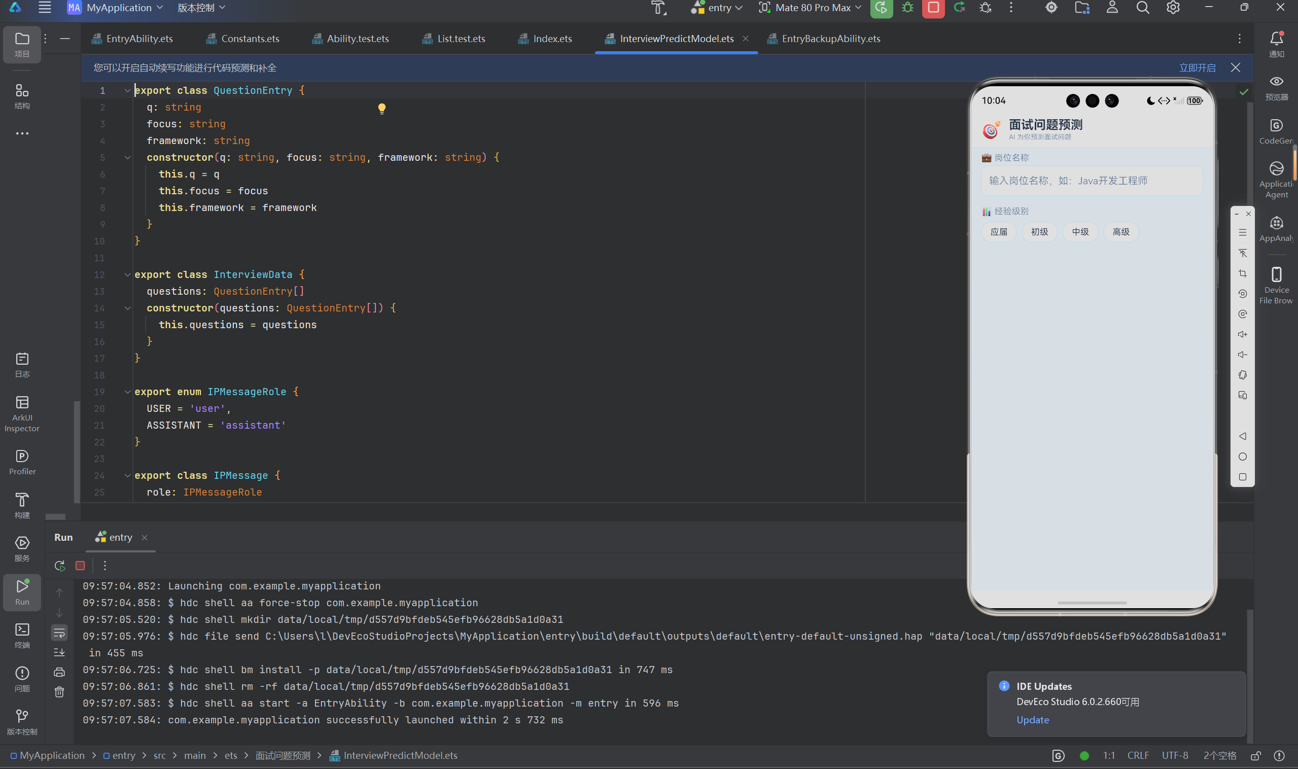Image resolution: width=1298 pixels, height=769 pixels.
Task: Toggle soft-wrap in the run console
Action: (59, 632)
